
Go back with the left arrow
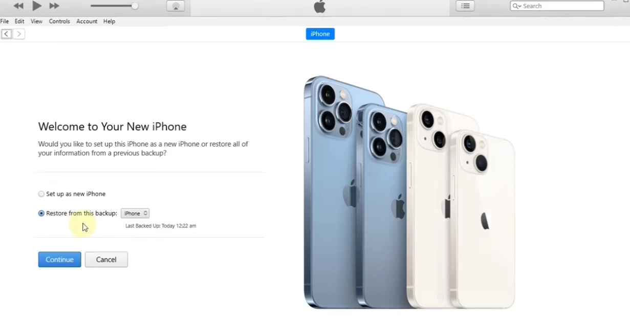(6, 34)
